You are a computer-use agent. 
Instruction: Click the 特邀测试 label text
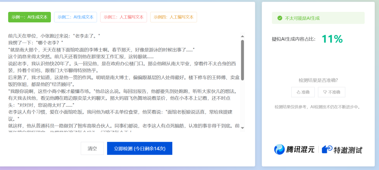[x=348, y=150]
